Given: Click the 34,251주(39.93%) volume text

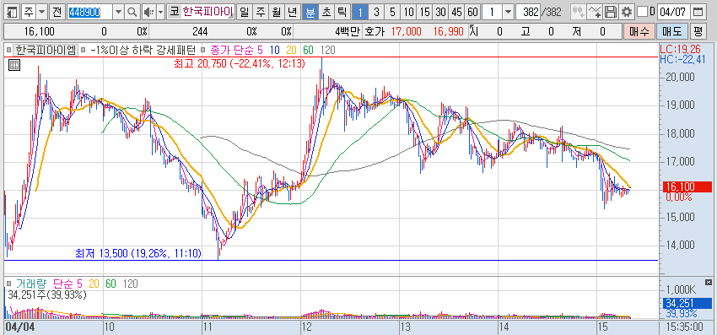Looking at the screenshot, I should [x=47, y=295].
